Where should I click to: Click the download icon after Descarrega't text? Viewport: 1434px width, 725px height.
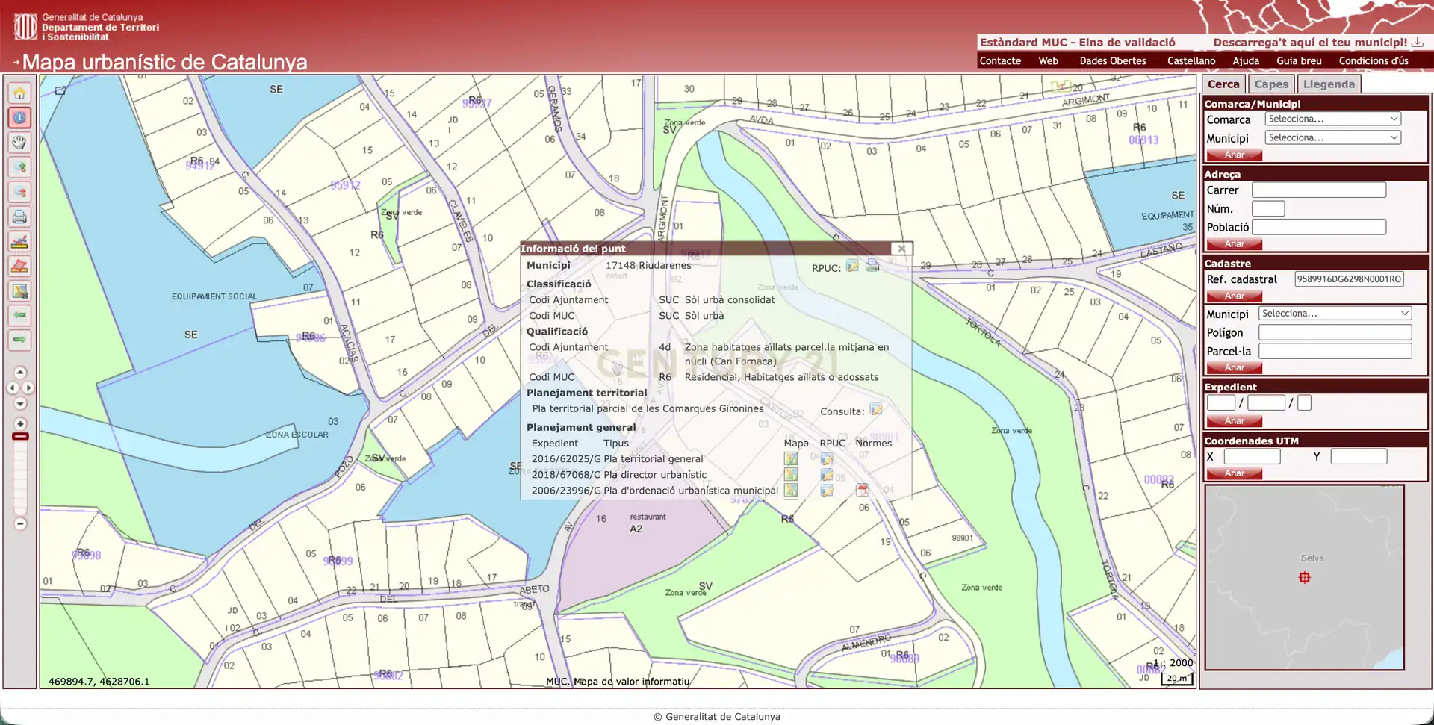pos(1417,42)
